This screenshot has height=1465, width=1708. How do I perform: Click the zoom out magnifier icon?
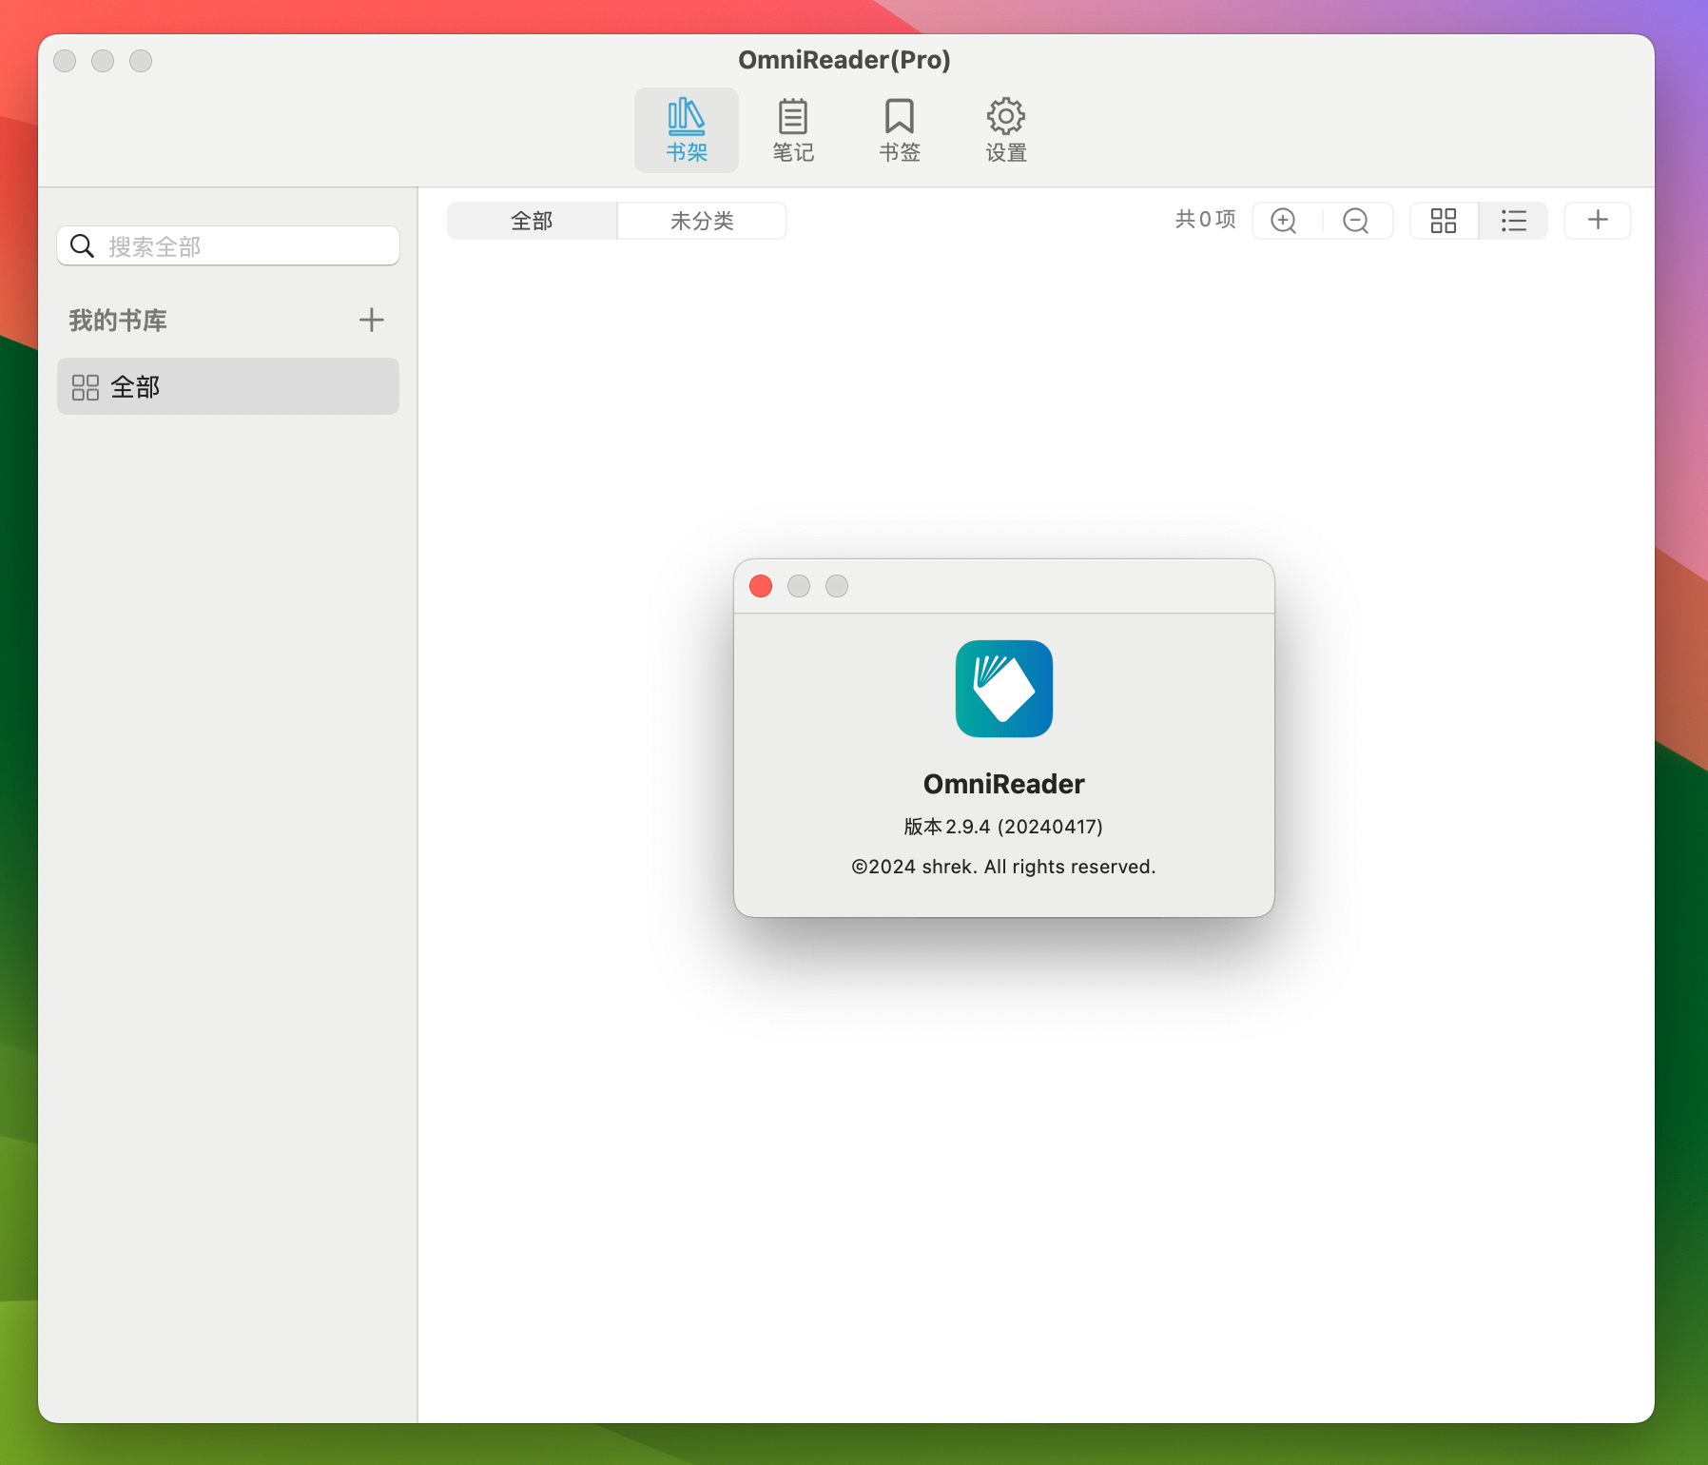pyautogui.click(x=1356, y=221)
